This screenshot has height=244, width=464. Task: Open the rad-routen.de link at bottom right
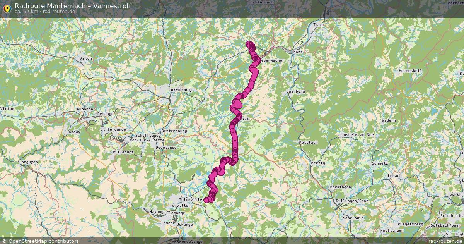[x=445, y=241]
